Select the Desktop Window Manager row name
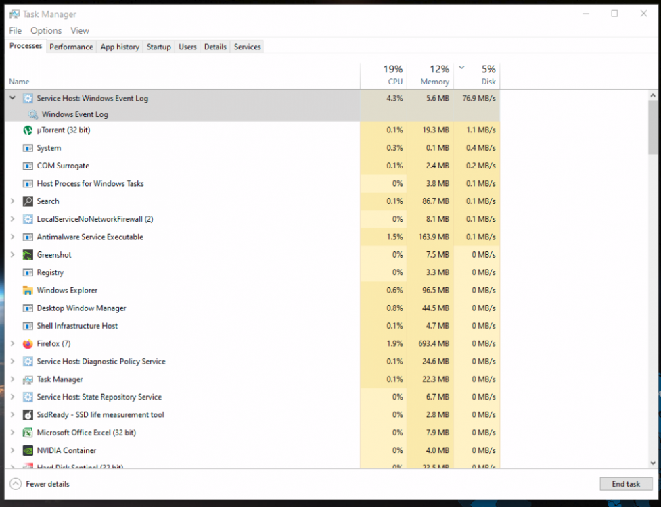This screenshot has height=507, width=661. 81,308
